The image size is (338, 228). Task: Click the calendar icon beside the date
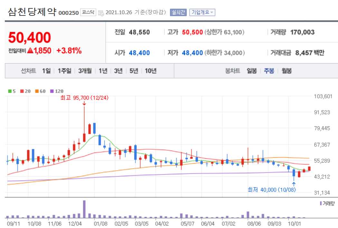coord(101,13)
